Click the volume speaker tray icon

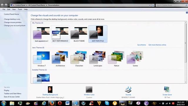pyautogui.click(x=170, y=103)
